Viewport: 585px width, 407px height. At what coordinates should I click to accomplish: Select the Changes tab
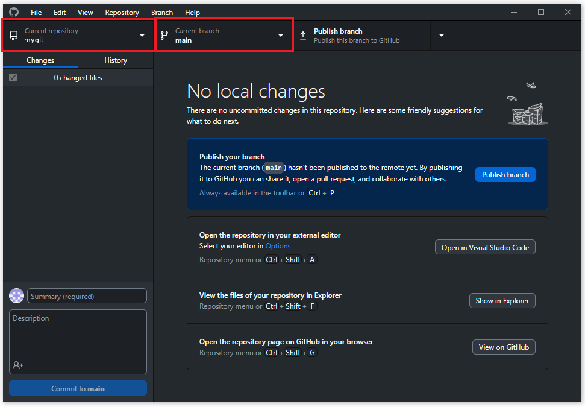(x=40, y=60)
